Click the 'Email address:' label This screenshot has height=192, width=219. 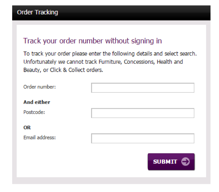(40, 138)
